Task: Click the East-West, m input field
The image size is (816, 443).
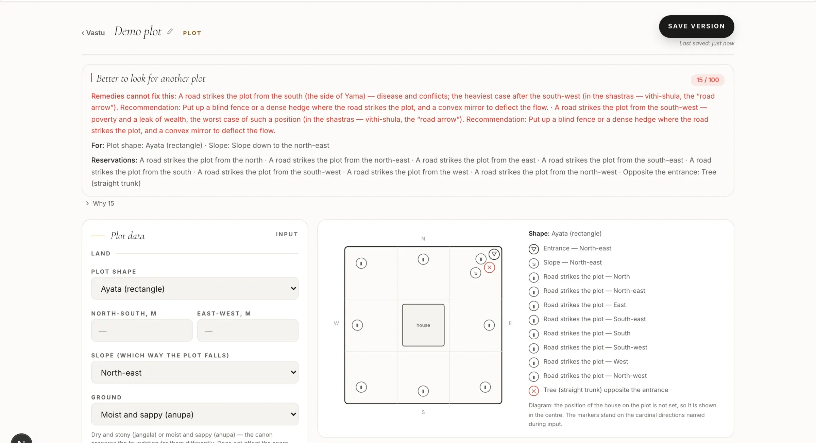Action: pos(248,330)
